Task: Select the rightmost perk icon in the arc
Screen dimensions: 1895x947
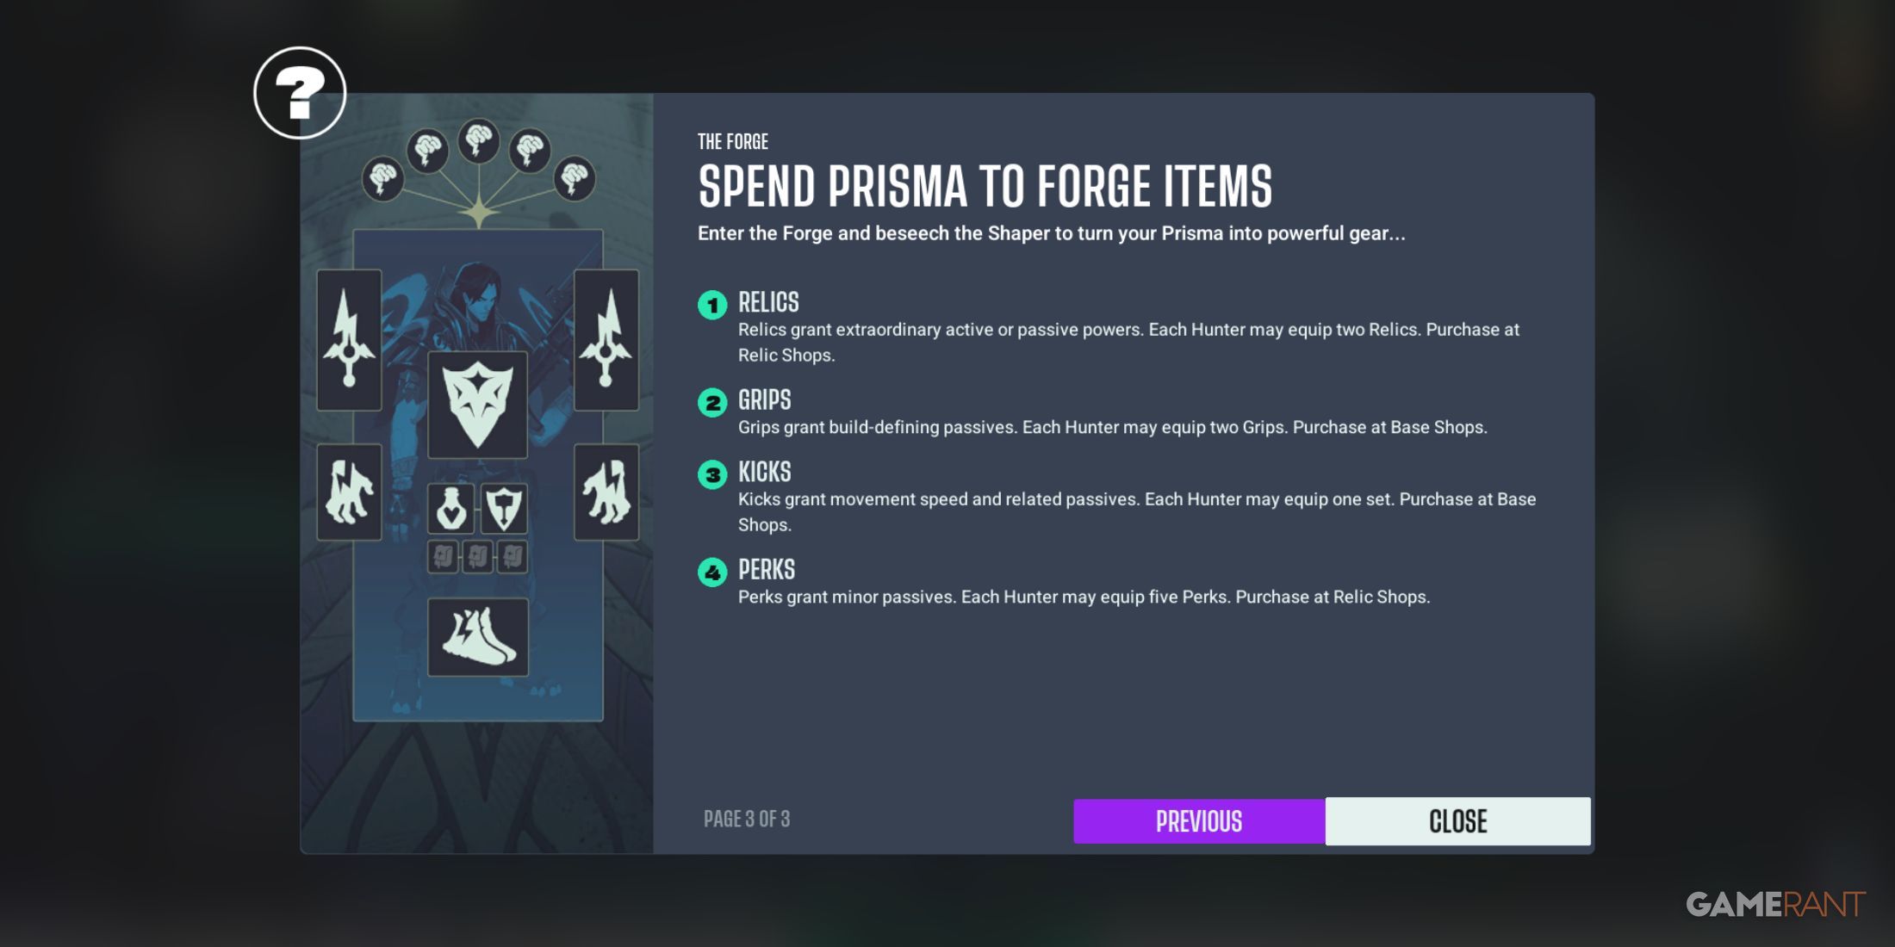Action: coord(575,179)
